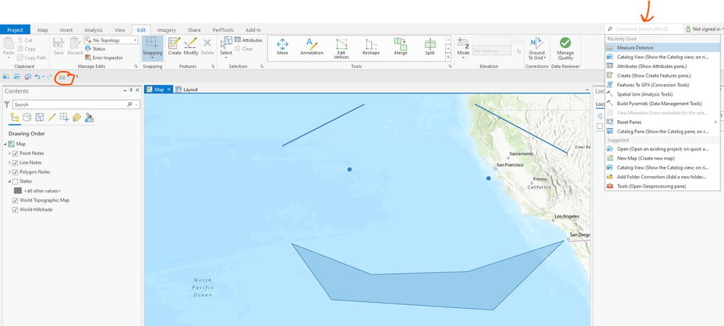
Task: Enable the States layer checkbox
Action: coord(15,181)
